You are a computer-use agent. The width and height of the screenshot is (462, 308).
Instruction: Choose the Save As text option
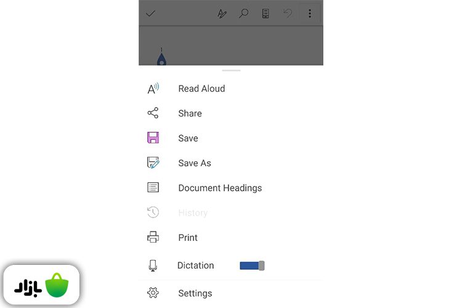point(195,163)
